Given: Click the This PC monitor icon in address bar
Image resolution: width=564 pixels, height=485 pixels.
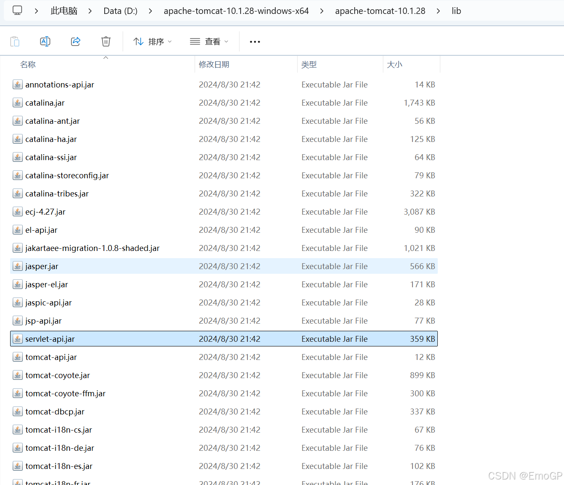Looking at the screenshot, I should 17,11.
